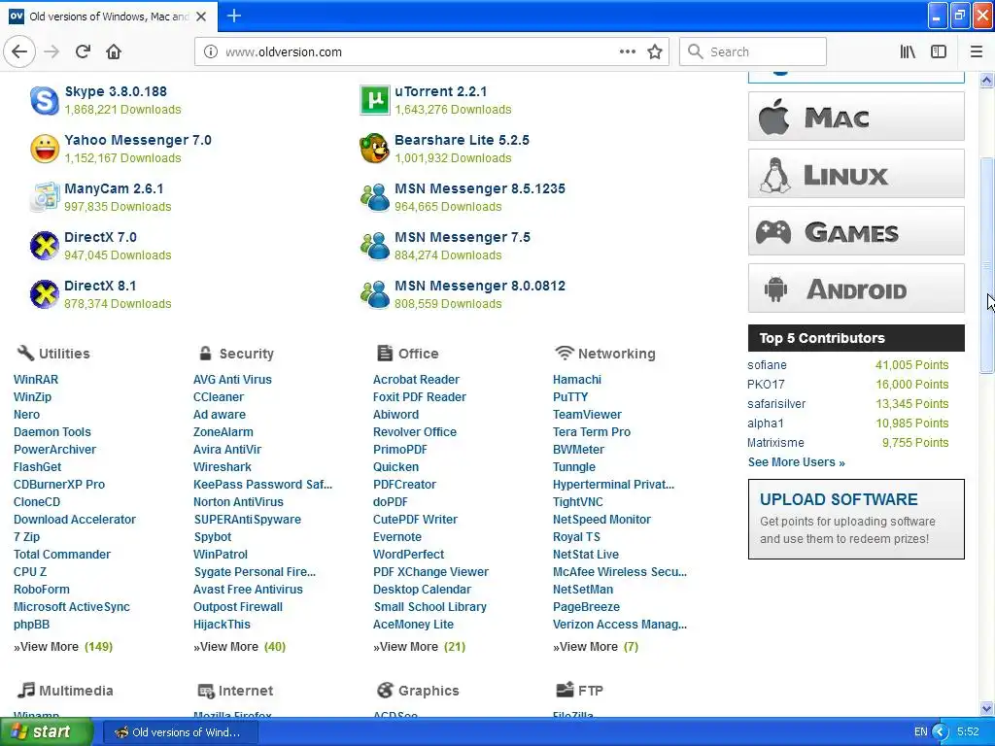Image resolution: width=995 pixels, height=746 pixels.
Task: Open the Internet category heading
Action: click(x=235, y=691)
